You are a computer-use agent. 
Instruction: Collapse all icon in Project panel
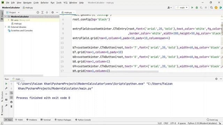(x=47, y=12)
